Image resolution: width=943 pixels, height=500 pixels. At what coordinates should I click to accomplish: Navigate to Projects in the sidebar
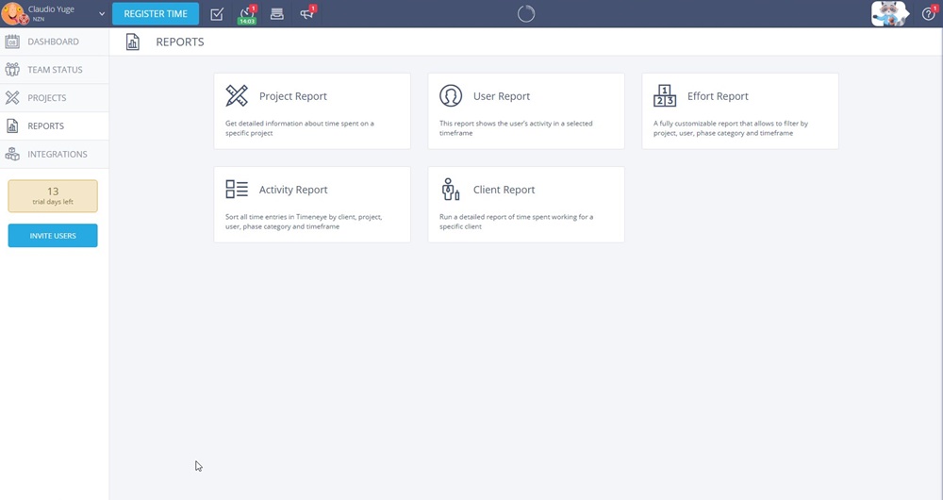coord(47,98)
